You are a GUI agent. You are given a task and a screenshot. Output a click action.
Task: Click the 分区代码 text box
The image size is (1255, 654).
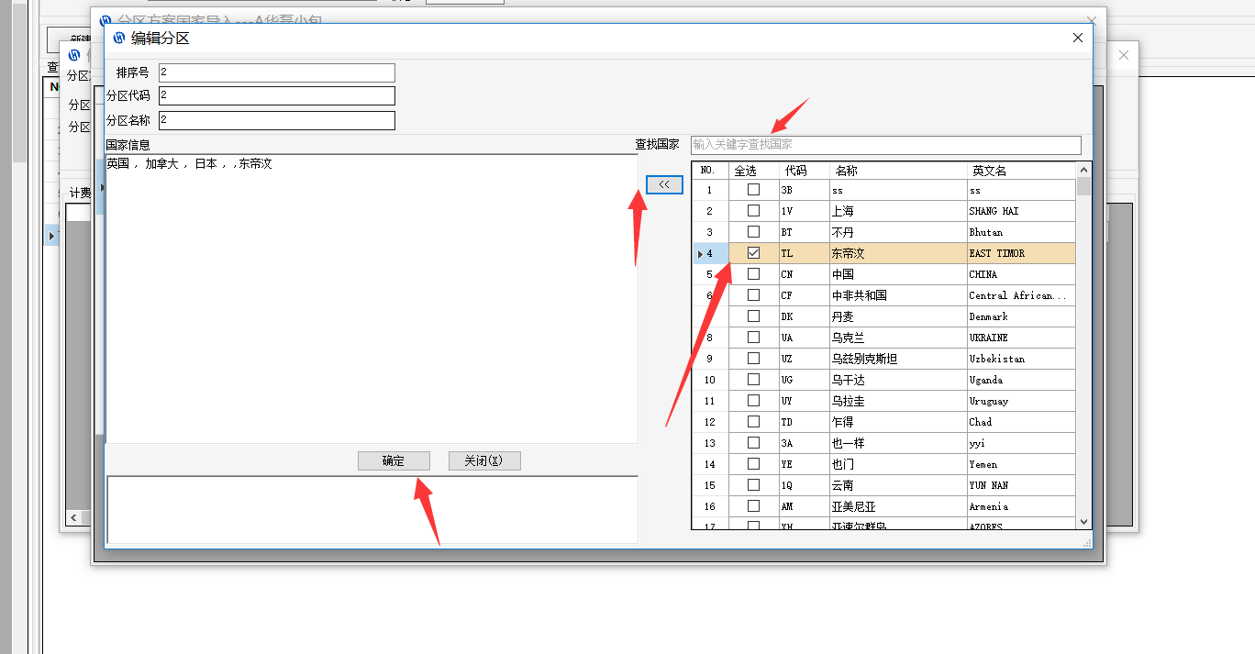click(276, 95)
